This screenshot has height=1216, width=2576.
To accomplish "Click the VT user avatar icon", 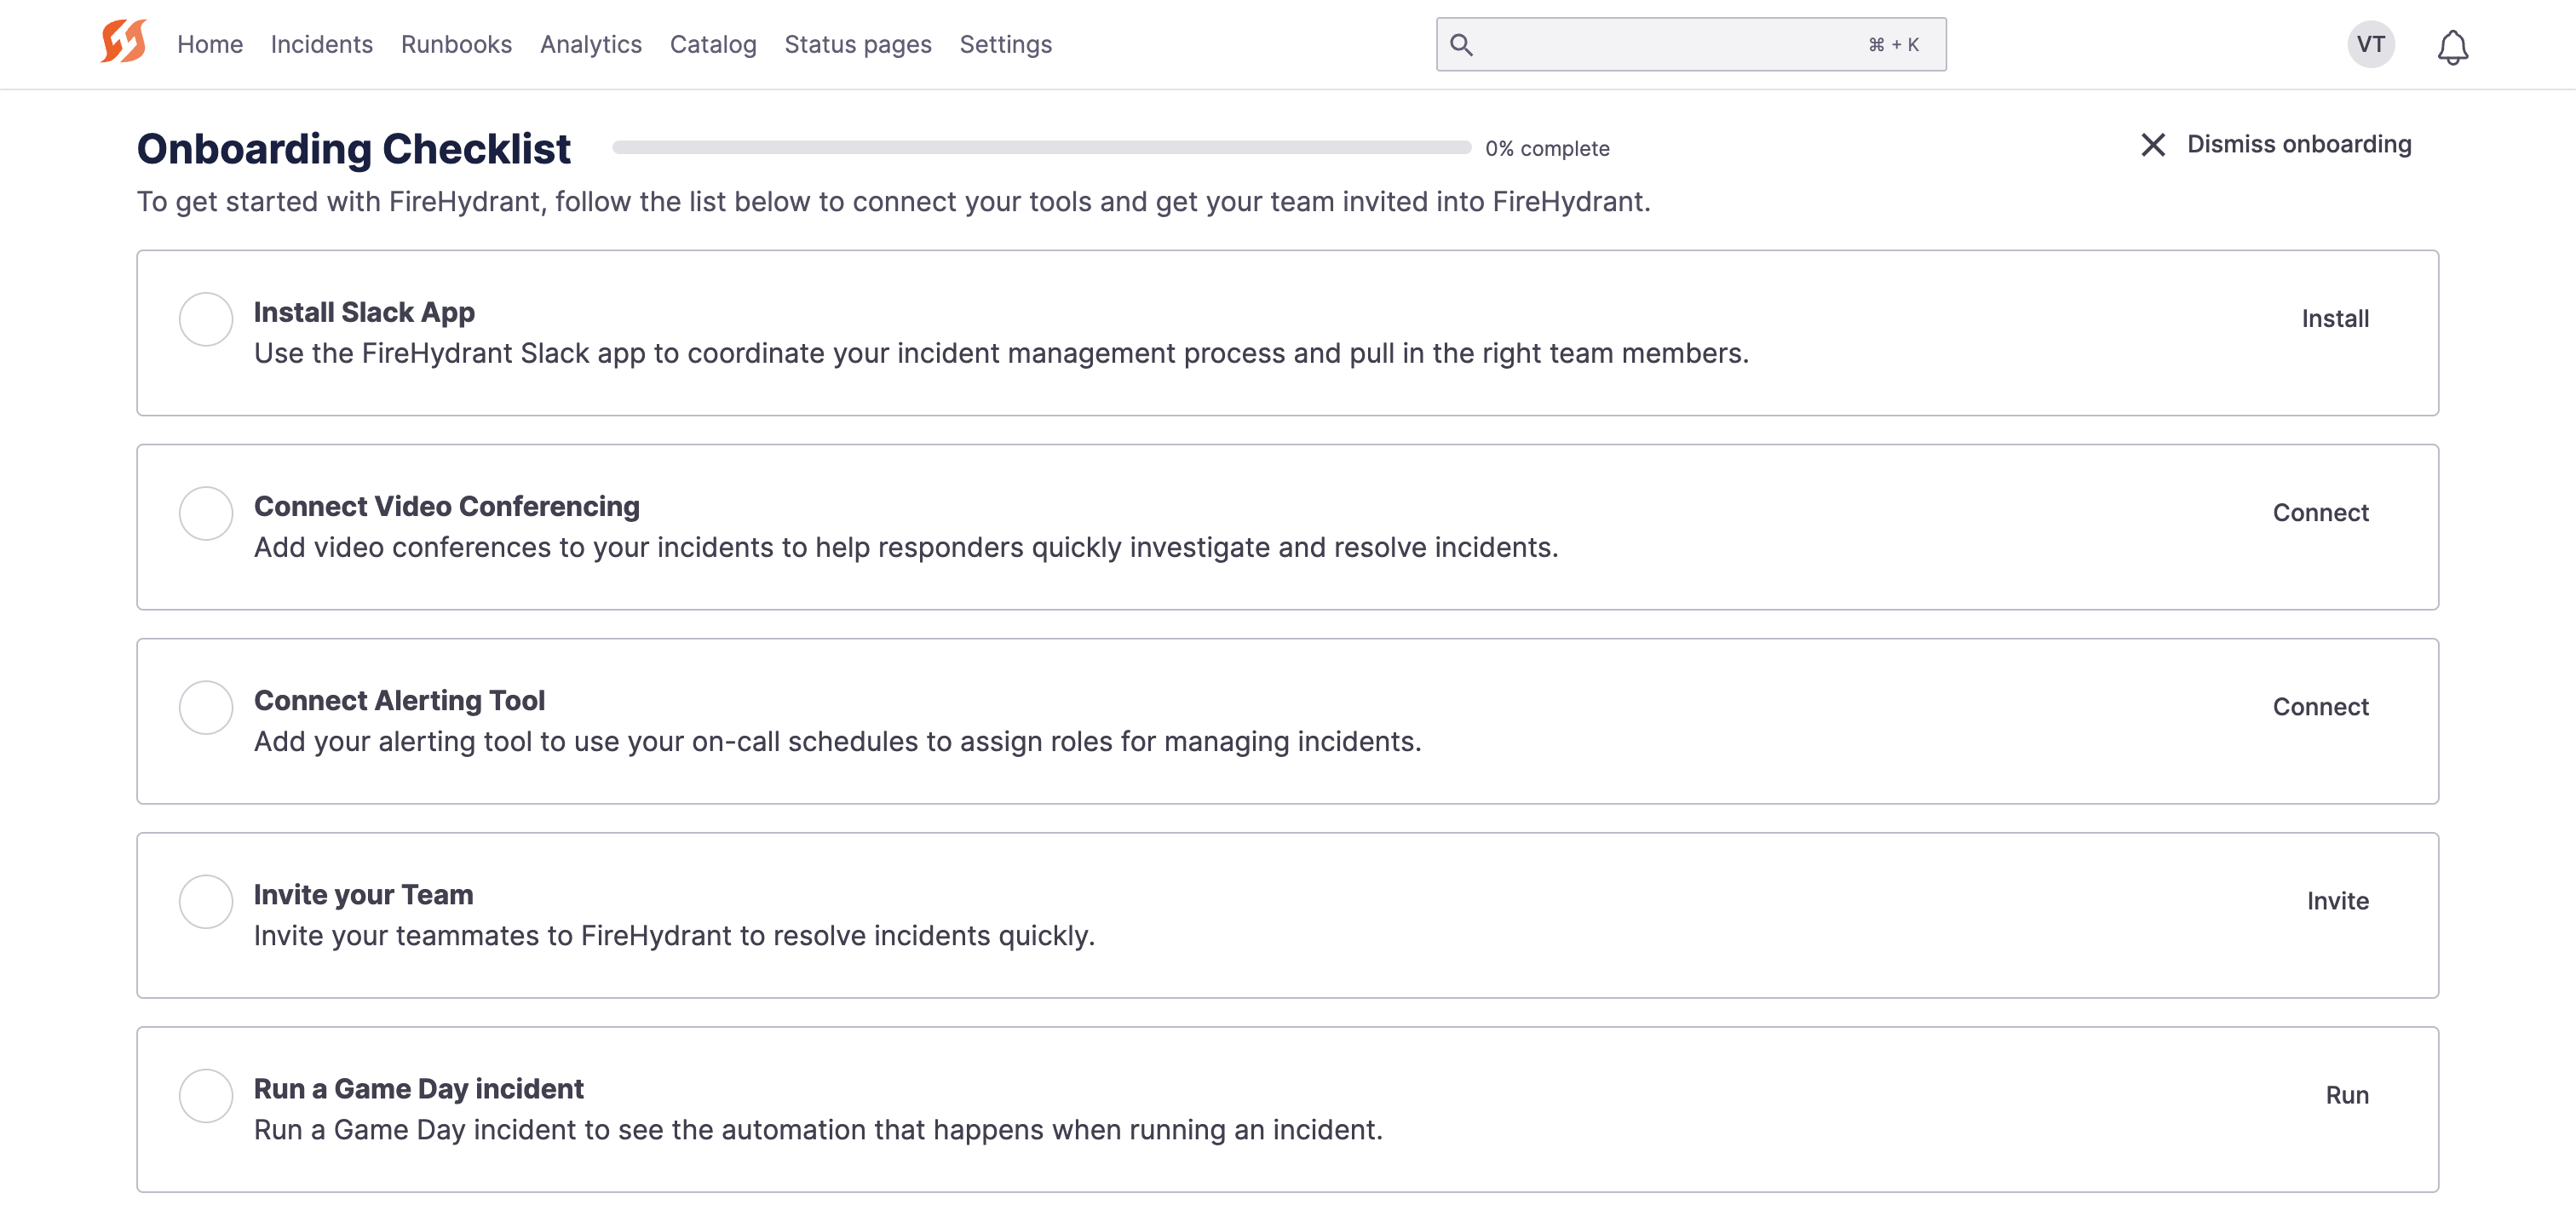I will tap(2371, 43).
